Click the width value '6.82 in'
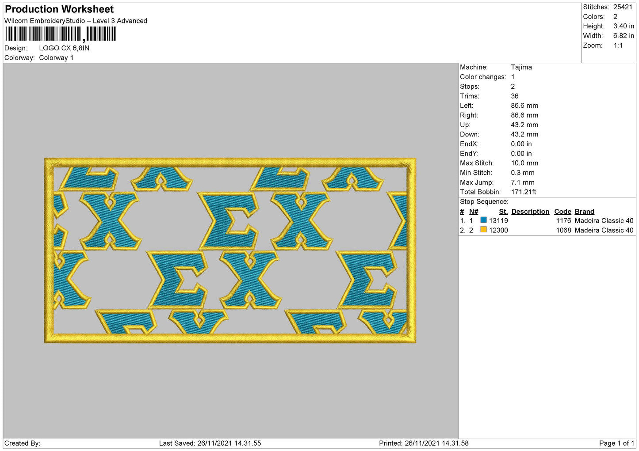The height and width of the screenshot is (451, 639). [x=624, y=36]
